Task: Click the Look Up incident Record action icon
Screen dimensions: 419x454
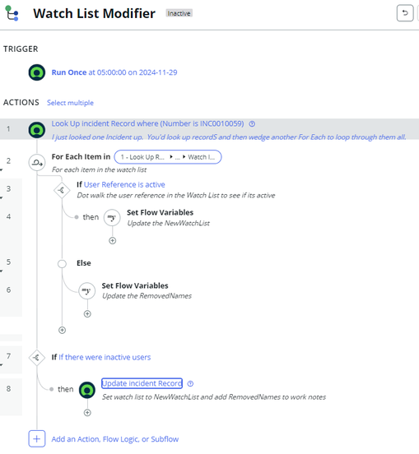Action: point(37,130)
